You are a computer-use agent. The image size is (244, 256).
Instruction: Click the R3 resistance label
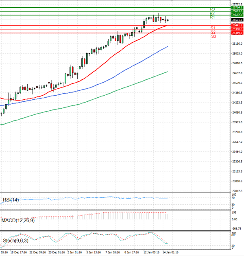tap(212, 9)
